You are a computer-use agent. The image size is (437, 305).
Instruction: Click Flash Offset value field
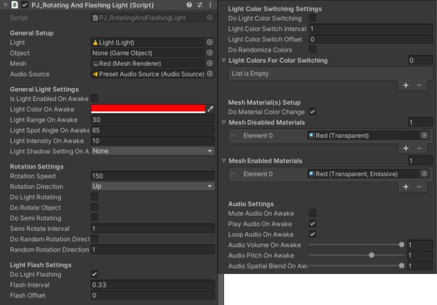[x=153, y=295]
